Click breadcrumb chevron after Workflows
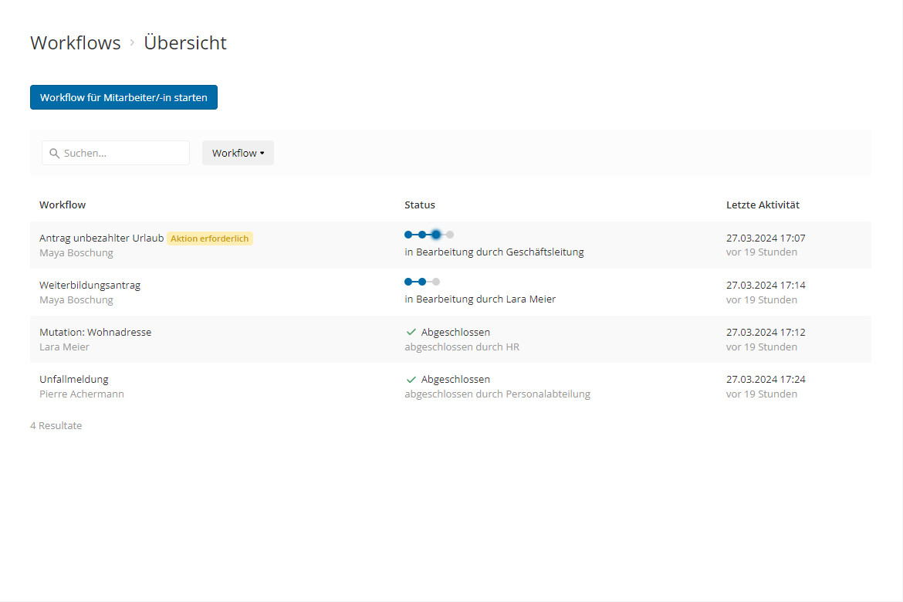This screenshot has height=602, width=903. coord(133,43)
